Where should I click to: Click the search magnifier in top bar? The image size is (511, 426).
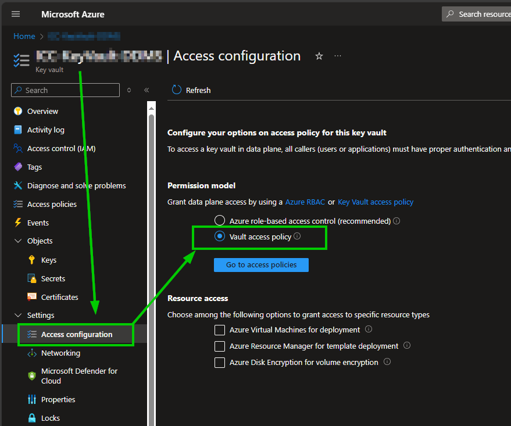[x=450, y=14]
